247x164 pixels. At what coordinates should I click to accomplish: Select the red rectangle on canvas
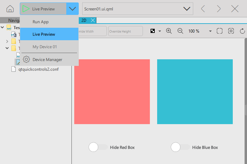(112, 92)
